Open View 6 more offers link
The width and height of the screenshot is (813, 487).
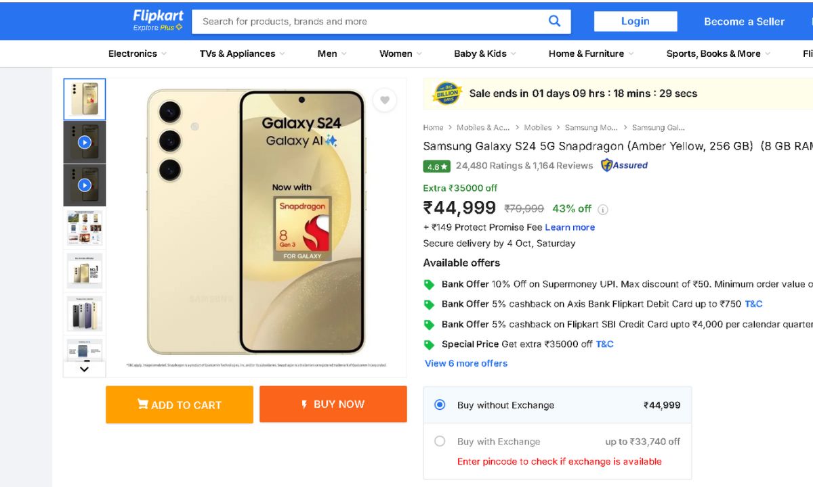466,363
